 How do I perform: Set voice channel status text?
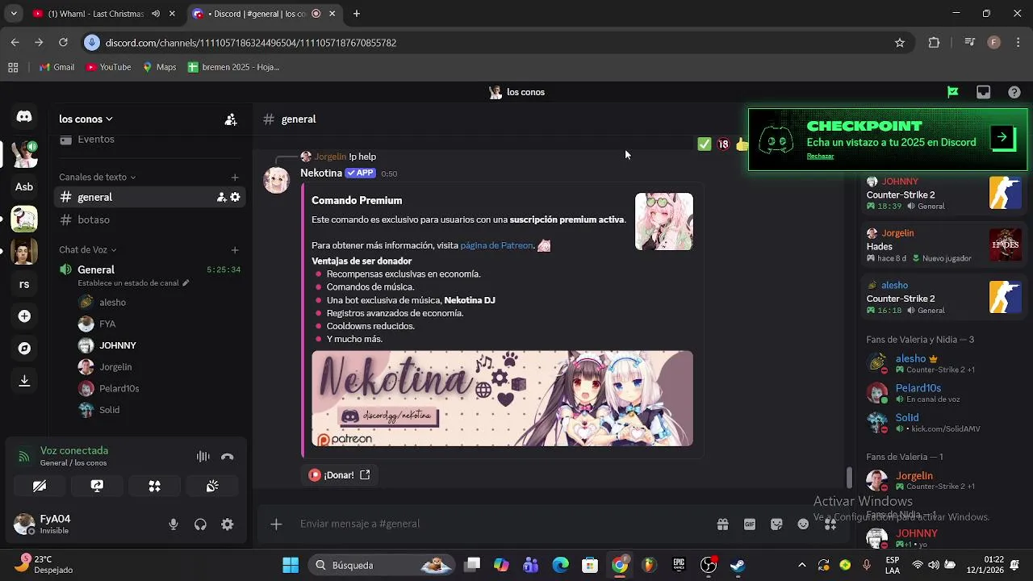point(133,283)
